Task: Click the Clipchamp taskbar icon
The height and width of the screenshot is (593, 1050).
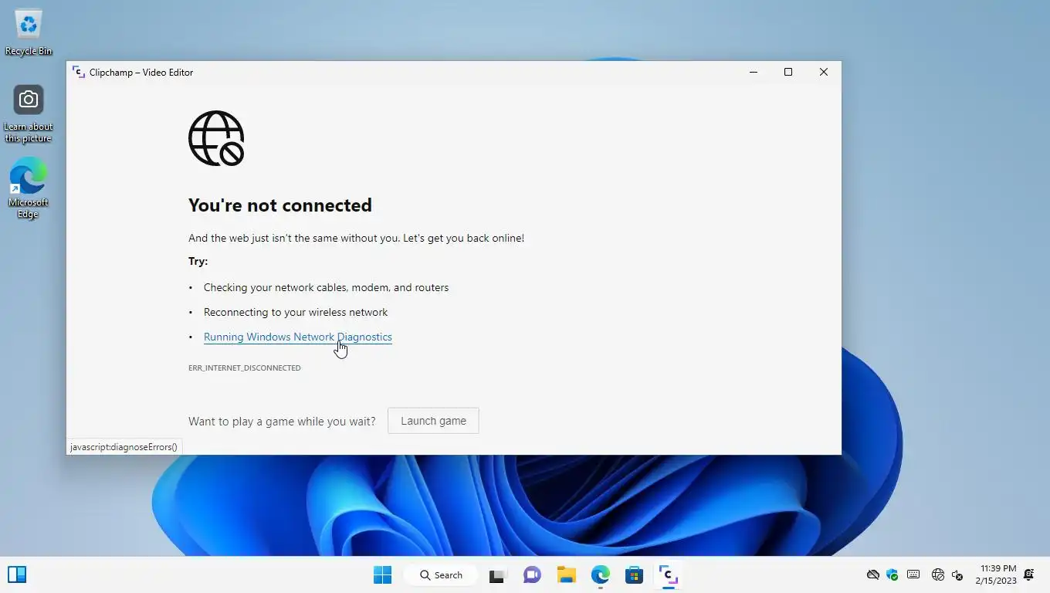Action: click(669, 575)
